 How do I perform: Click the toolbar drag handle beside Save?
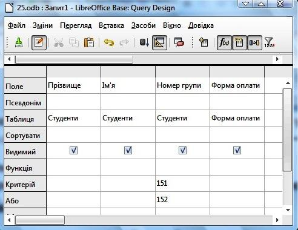click(x=7, y=42)
